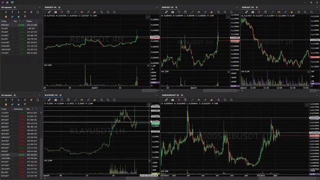Click the bell alert icon in the top quotes panel

(6, 16)
